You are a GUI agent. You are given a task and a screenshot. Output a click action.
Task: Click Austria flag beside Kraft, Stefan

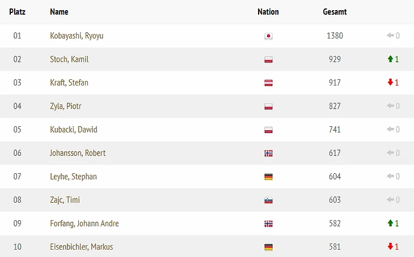coord(268,83)
